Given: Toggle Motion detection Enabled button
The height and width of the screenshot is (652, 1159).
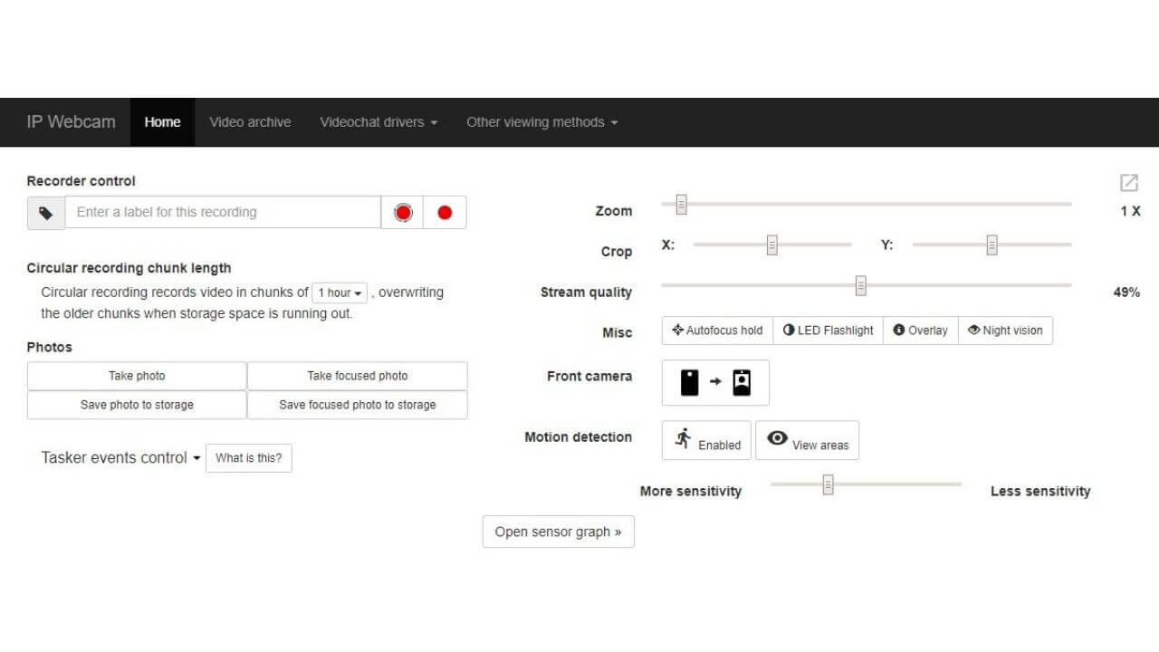Looking at the screenshot, I should click(706, 440).
